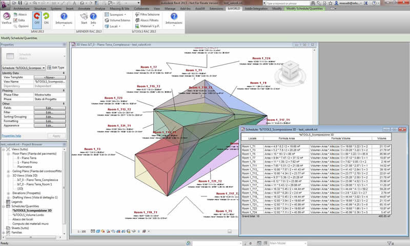Viewport: 410px width, 246px height.
Task: Switch to the Structure ribbon tab
Action: click(x=40, y=9)
